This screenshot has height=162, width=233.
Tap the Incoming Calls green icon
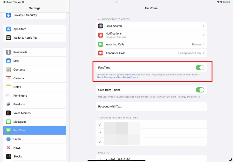pos(101,44)
